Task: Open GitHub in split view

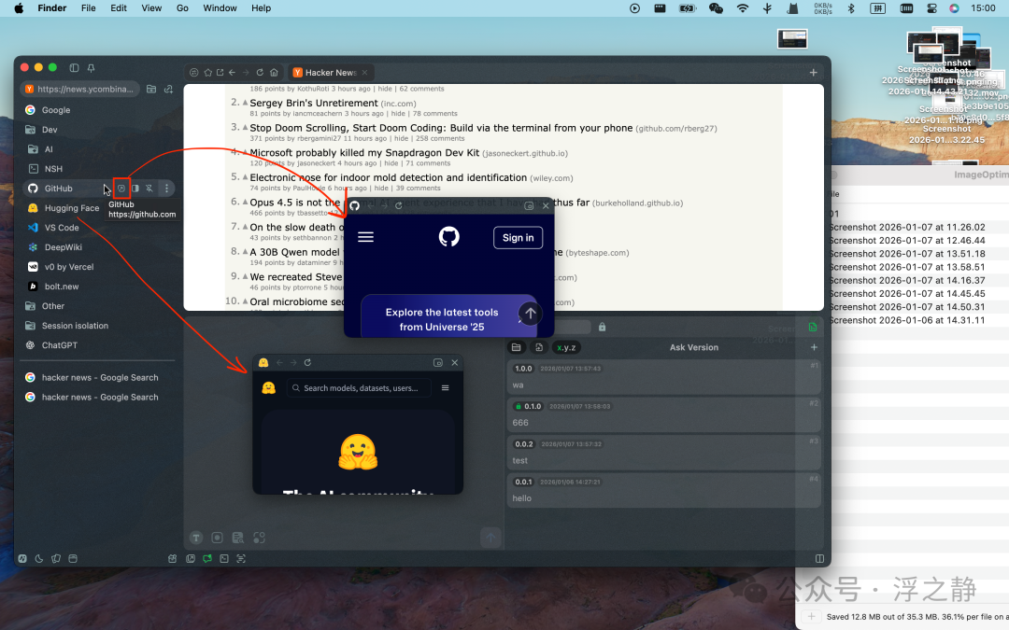Action: [135, 189]
